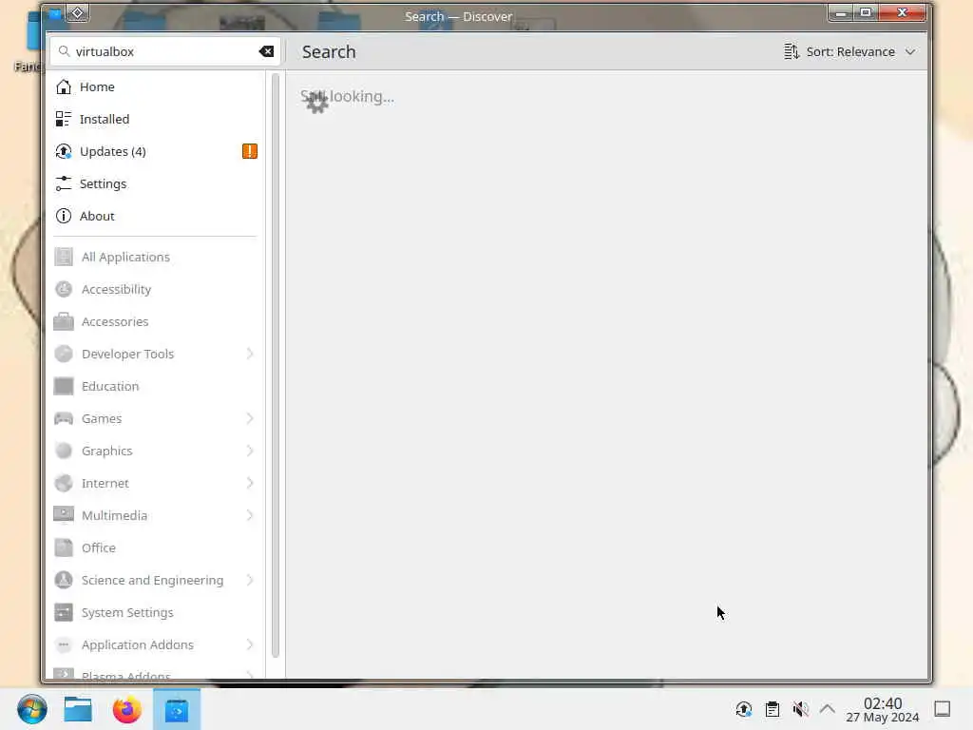Click the Office document icon
Screen dimensions: 973x730
(x=64, y=547)
